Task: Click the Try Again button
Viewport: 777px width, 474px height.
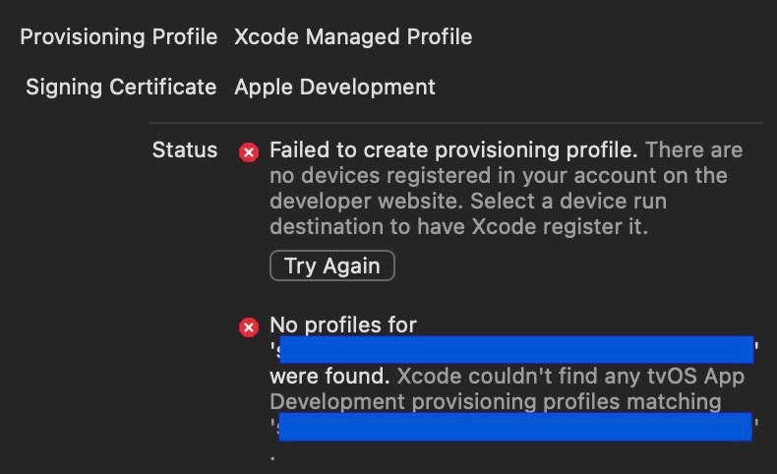Action: (x=332, y=266)
